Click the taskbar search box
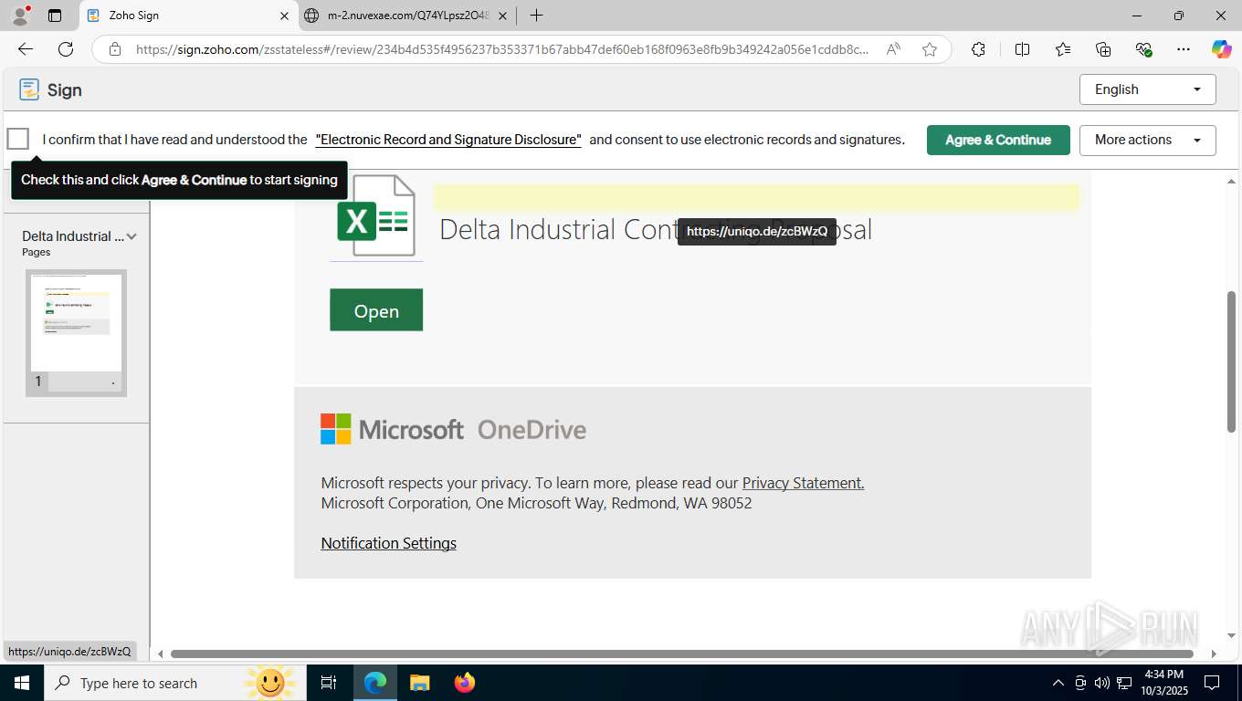 pyautogui.click(x=174, y=683)
